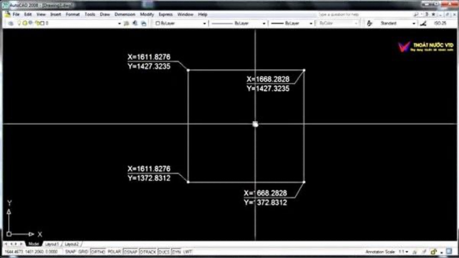Screen dimensions: 459x258
Task: Open the Express menu
Action: (x=166, y=14)
